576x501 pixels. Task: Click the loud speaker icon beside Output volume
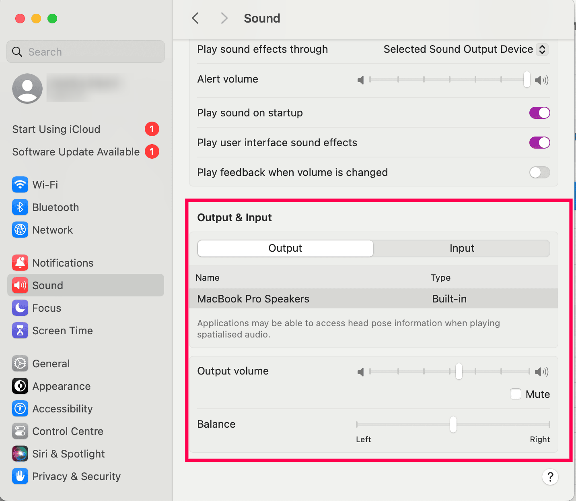tap(541, 372)
